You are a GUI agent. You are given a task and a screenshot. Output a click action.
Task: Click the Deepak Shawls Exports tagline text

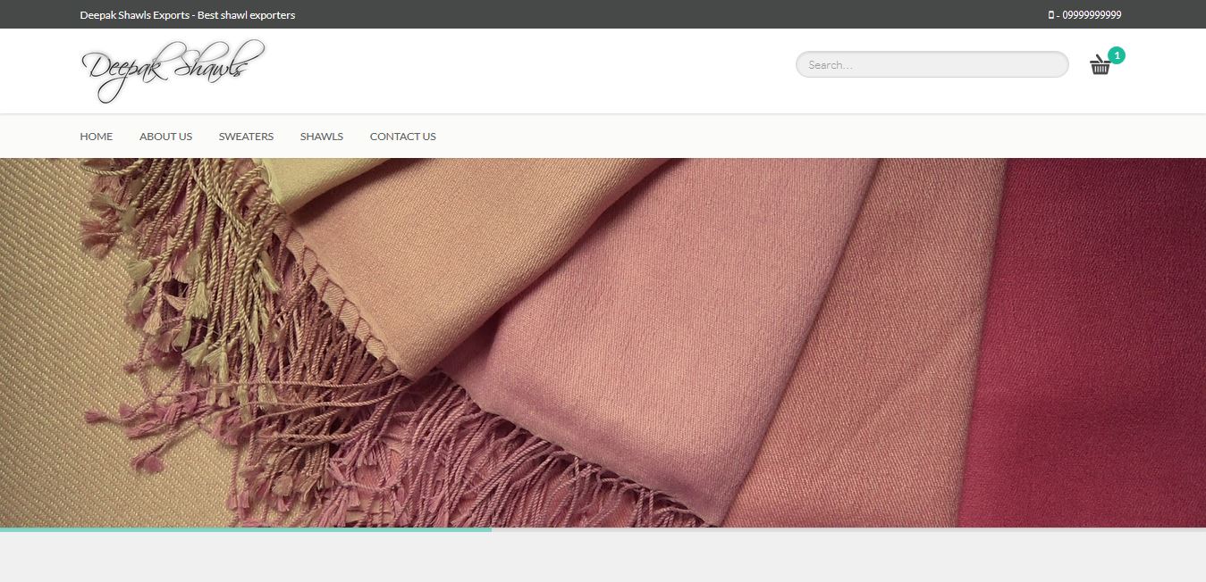click(188, 15)
